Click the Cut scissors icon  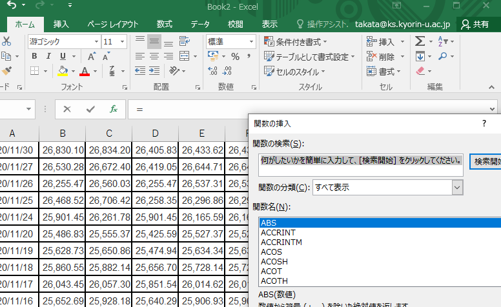(6, 41)
